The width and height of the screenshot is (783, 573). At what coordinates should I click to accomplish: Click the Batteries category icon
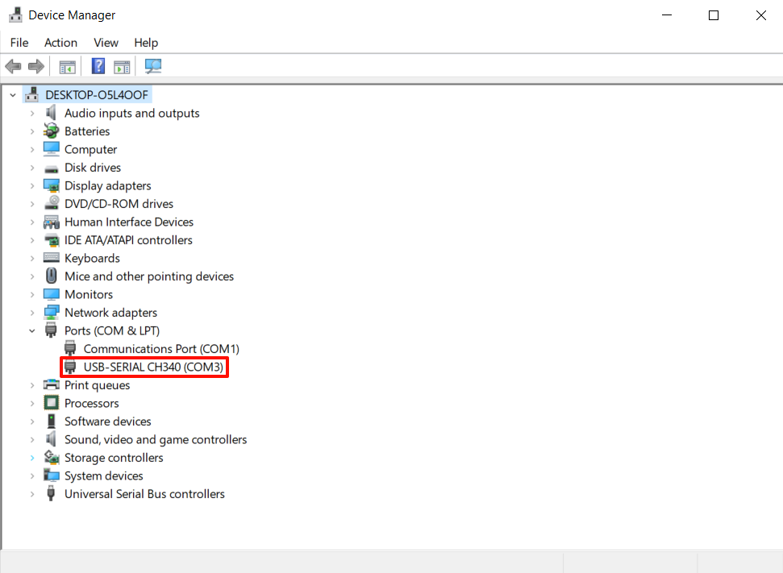[x=51, y=131]
